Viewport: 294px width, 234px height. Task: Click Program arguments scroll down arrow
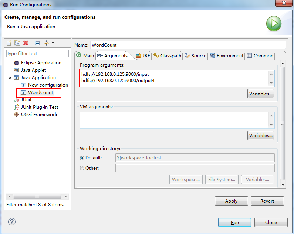(x=271, y=83)
